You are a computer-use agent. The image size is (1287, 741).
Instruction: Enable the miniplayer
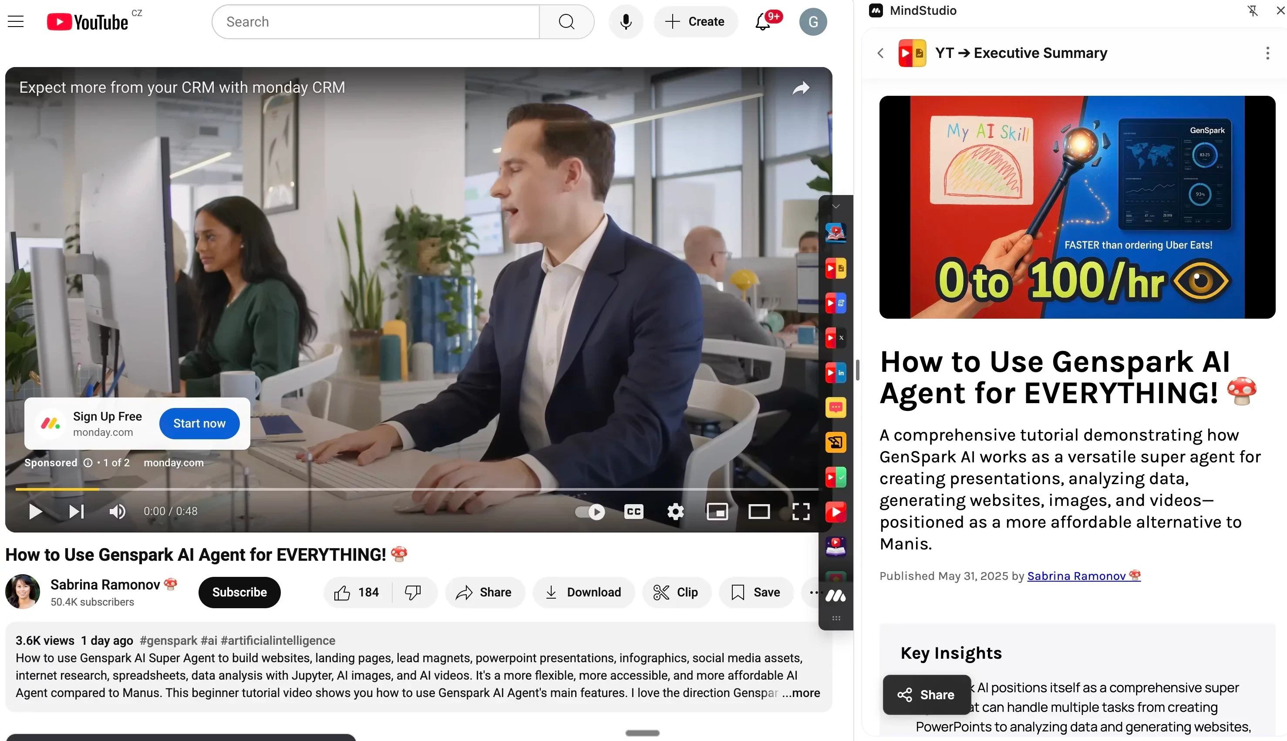pyautogui.click(x=717, y=512)
